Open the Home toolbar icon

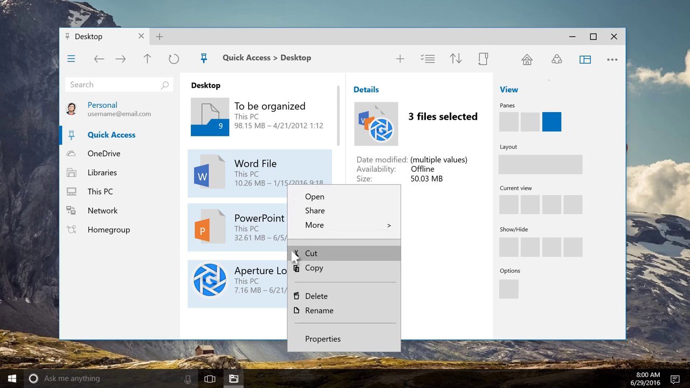tap(527, 59)
